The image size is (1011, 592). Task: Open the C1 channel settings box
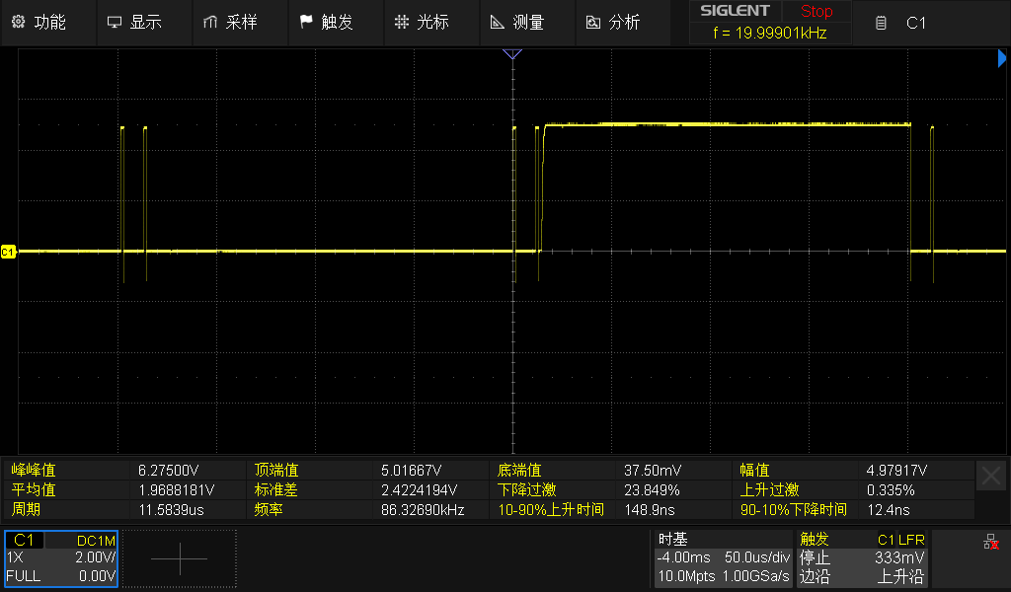pos(61,559)
